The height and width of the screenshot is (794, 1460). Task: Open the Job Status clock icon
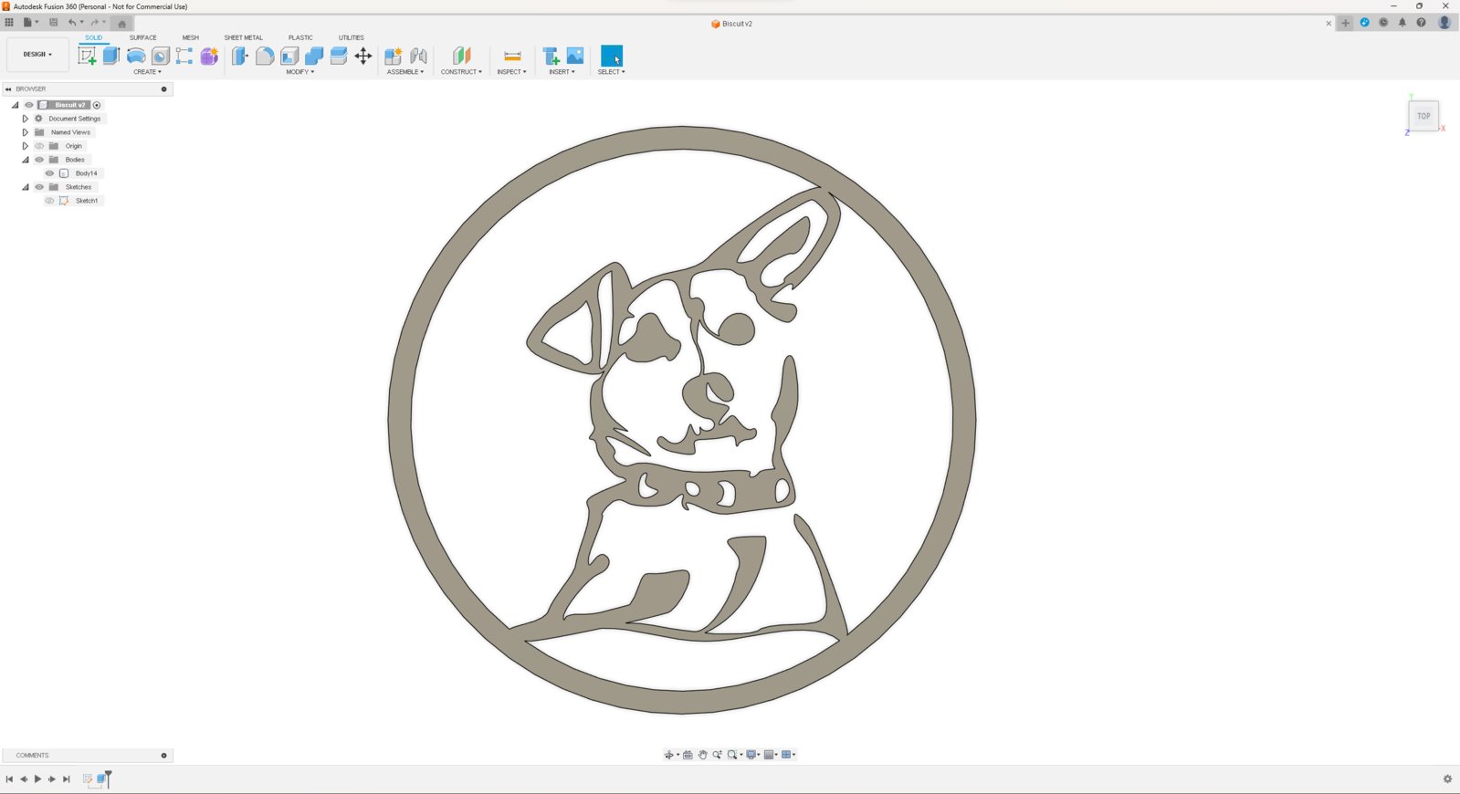(1383, 23)
